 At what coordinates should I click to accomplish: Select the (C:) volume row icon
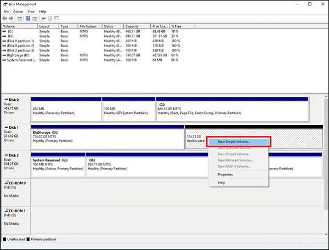[x=4, y=32]
